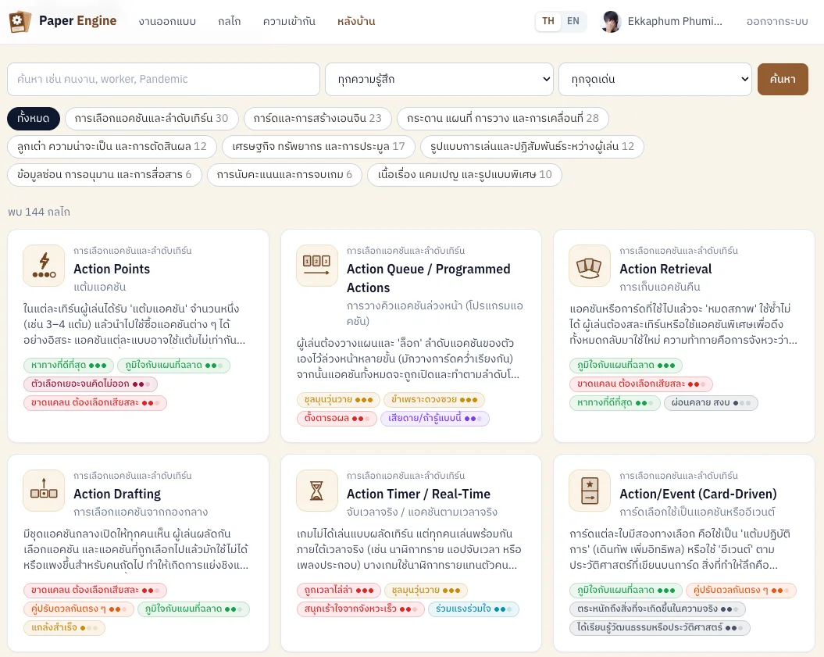Go to กลไก menu
The height and width of the screenshot is (657, 824).
click(229, 22)
